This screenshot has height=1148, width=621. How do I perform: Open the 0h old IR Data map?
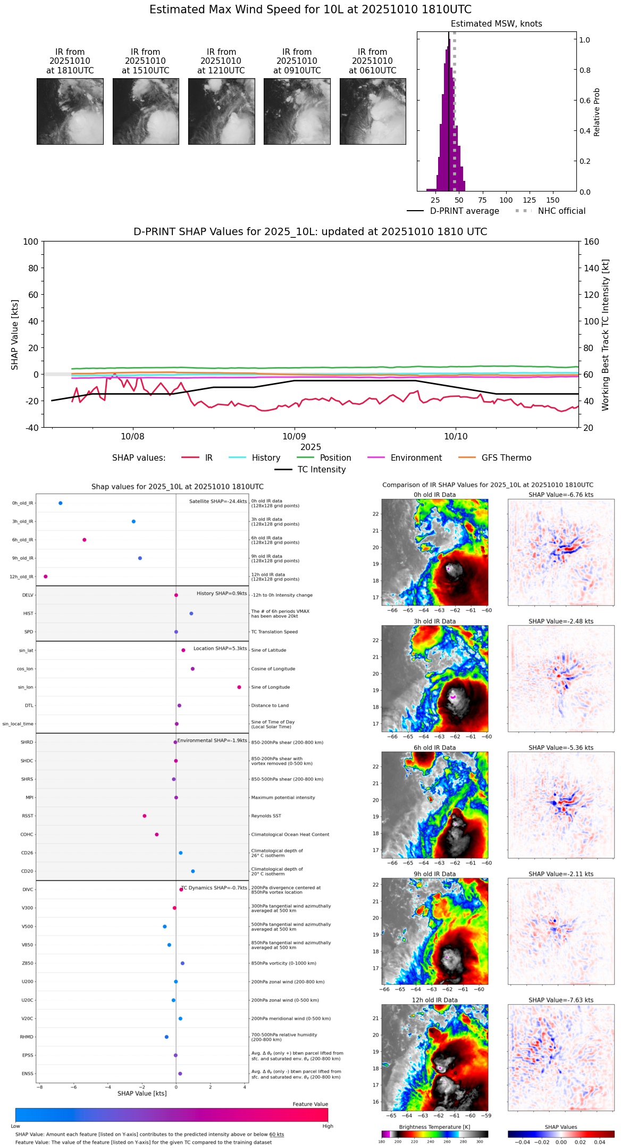(x=434, y=552)
